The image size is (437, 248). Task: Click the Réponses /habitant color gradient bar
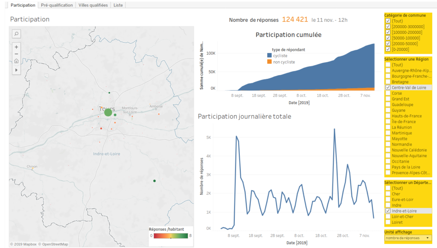(170, 235)
